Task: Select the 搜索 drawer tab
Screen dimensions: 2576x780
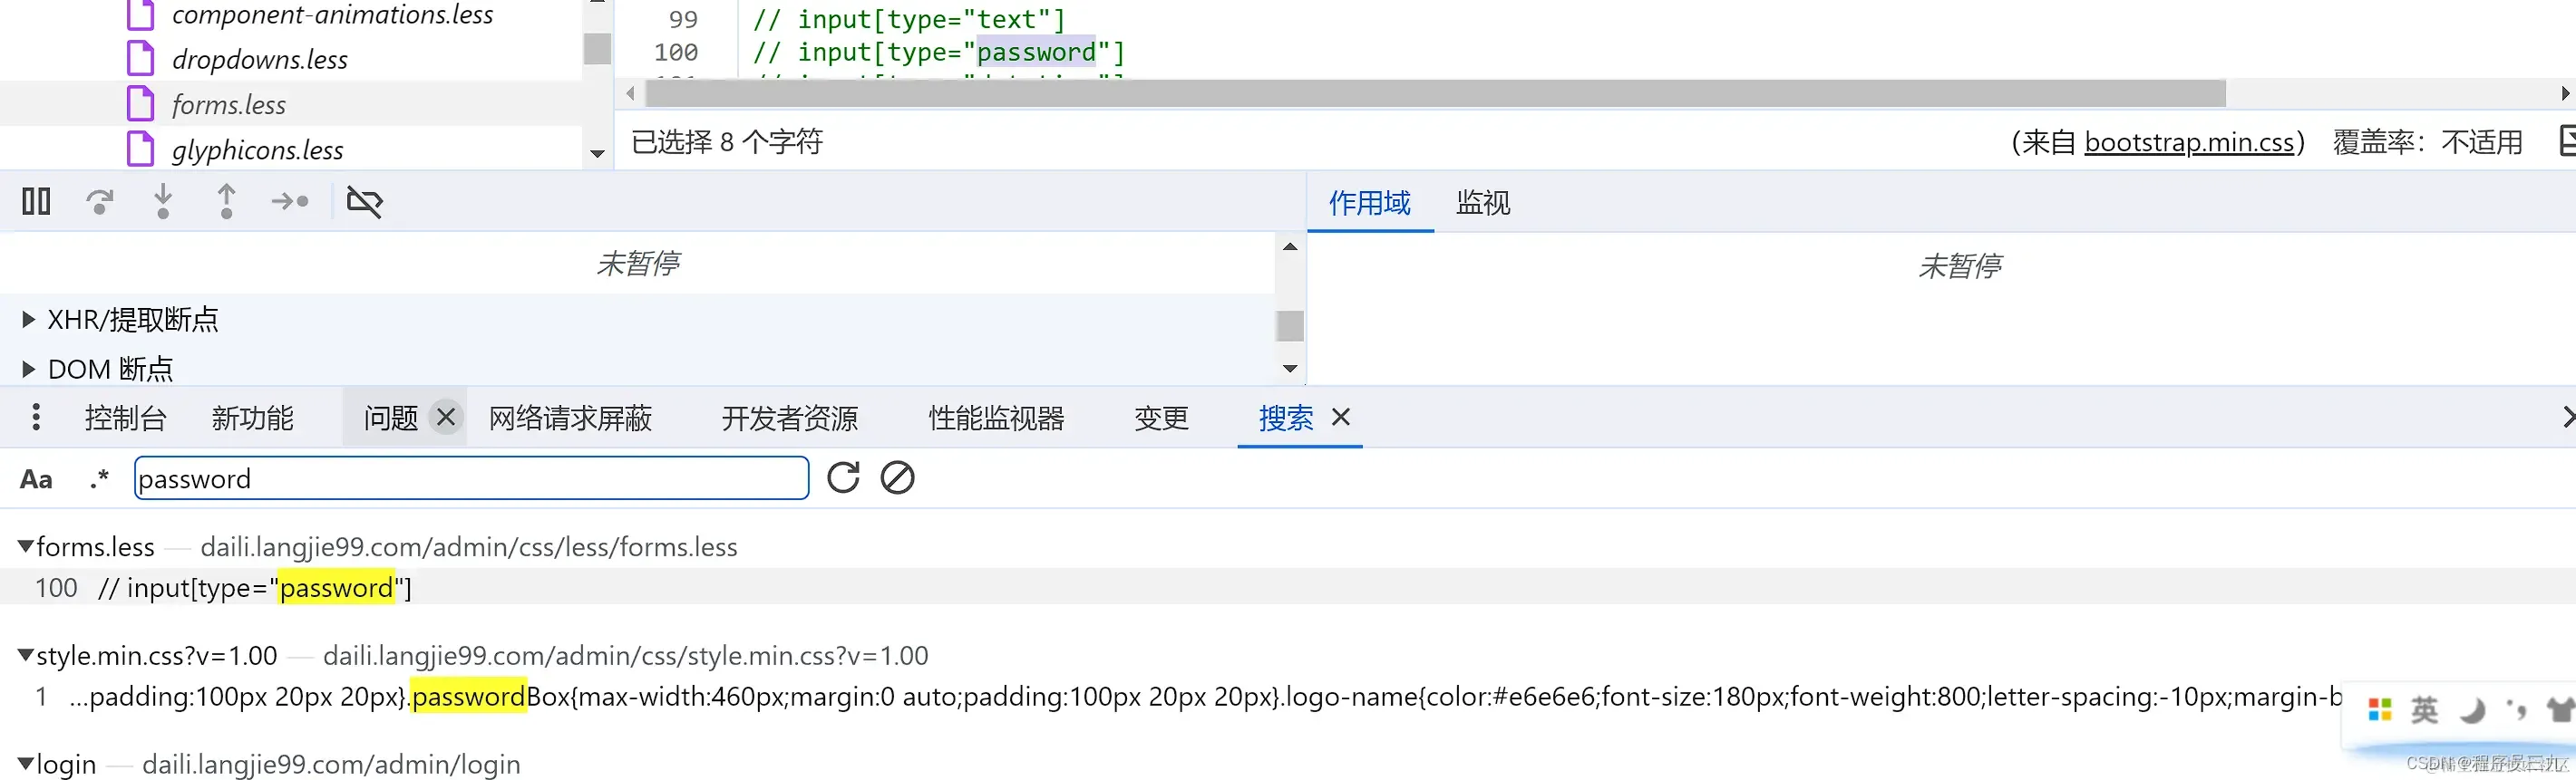Action: [x=1286, y=418]
